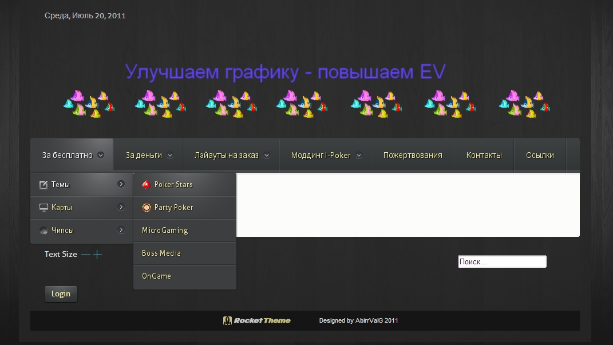This screenshot has height=345, width=613.
Task: Click the monitor icon beside Карты
Action: (x=43, y=208)
